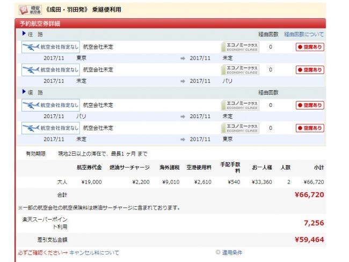Image resolution: width=349 pixels, height=262 pixels.
Task: Click 空席あり badge on second outbound flight
Action: pyautogui.click(x=310, y=70)
